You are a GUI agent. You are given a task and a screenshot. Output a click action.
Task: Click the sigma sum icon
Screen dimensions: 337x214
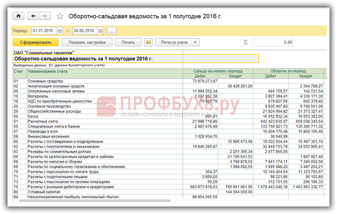point(245,42)
